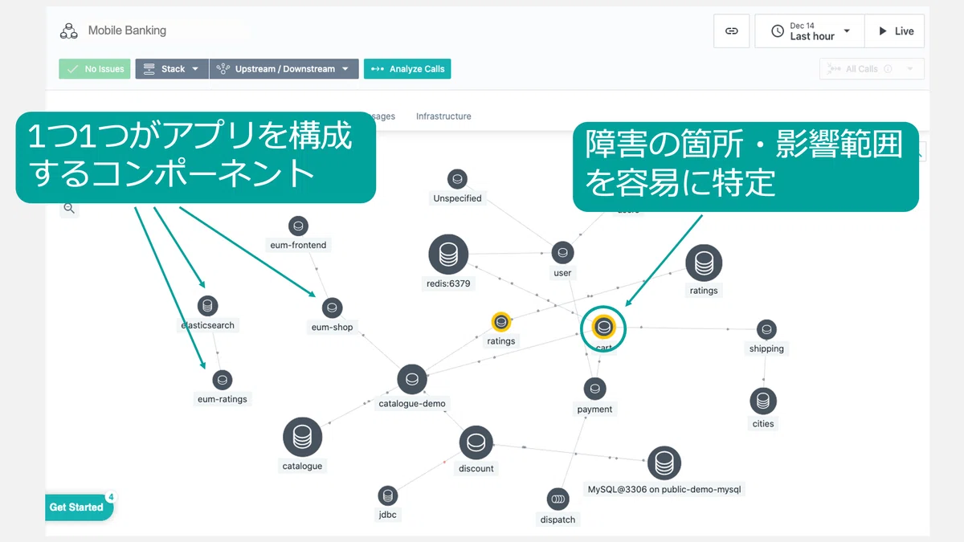Open the eum-ratings node
964x542 pixels.
point(223,380)
